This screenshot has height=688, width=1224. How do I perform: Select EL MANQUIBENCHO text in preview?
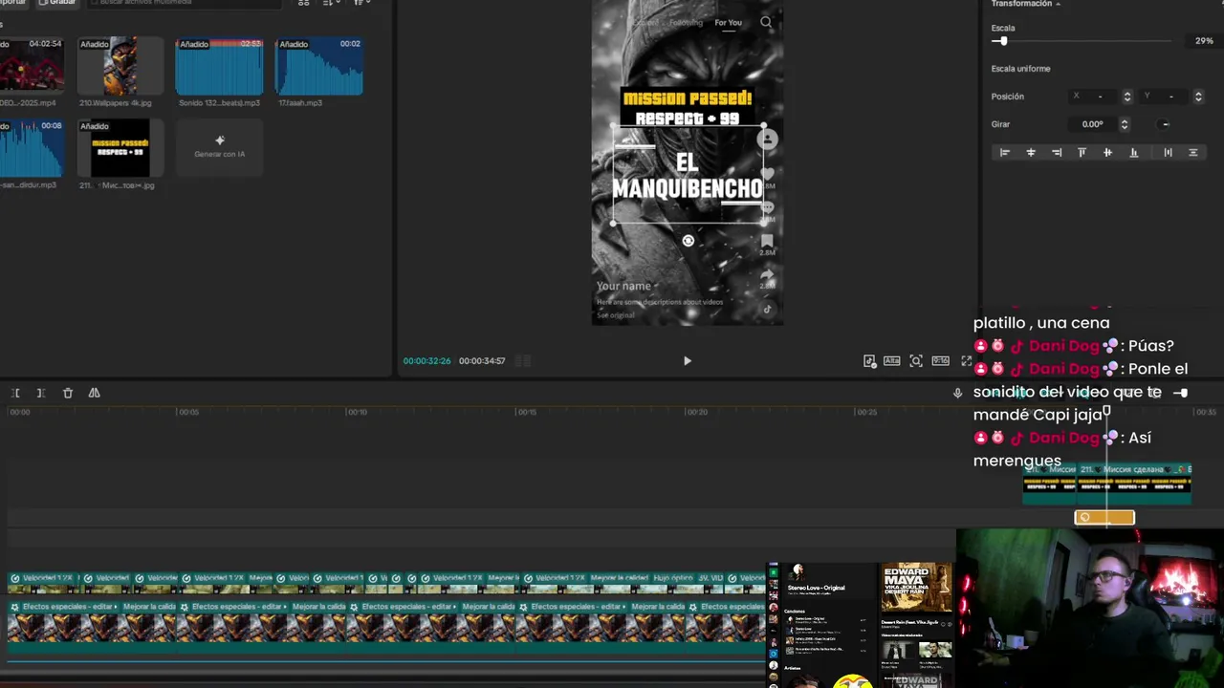tap(688, 177)
